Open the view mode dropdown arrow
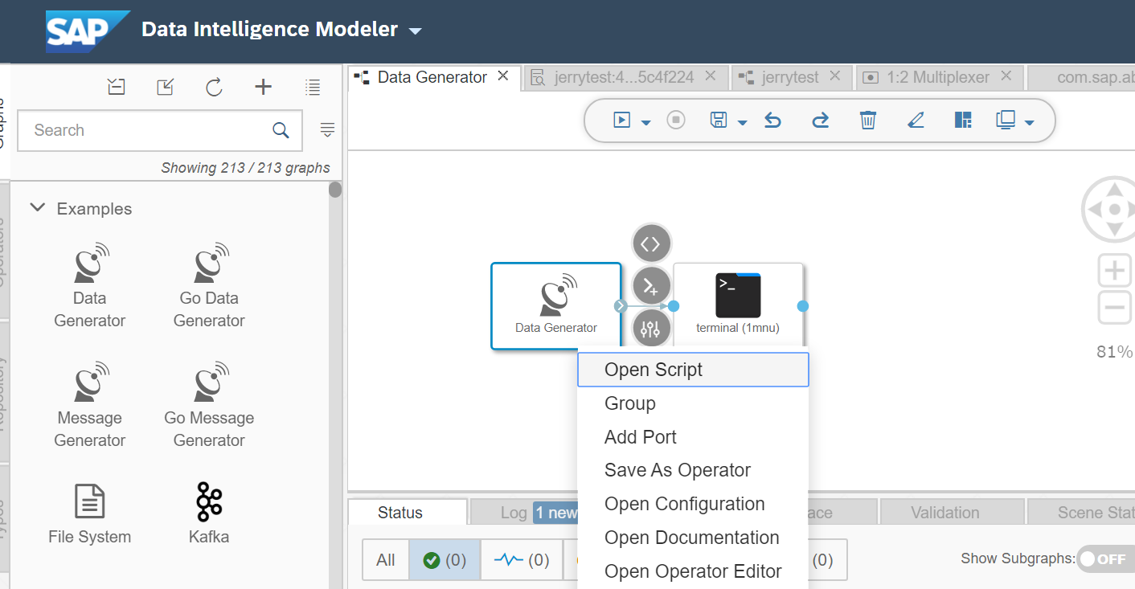 1029,123
